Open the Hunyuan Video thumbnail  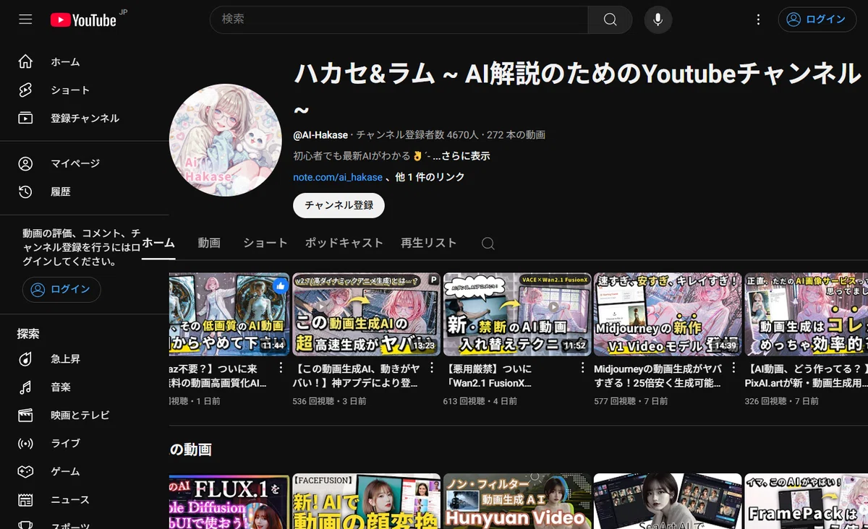[x=517, y=502]
